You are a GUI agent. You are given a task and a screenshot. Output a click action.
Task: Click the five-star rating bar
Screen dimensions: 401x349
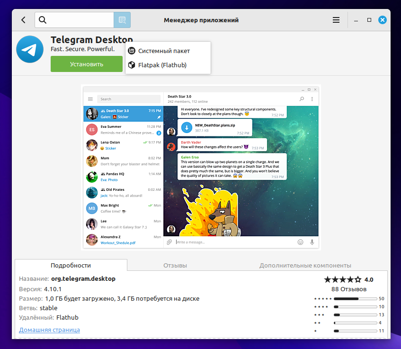pos(355,299)
